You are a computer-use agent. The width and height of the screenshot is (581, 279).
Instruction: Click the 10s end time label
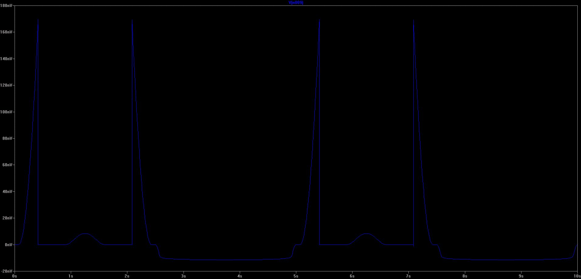(577, 276)
